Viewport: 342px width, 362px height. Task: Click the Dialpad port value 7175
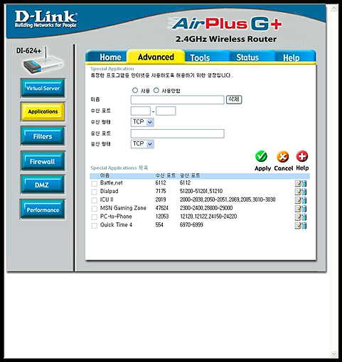click(161, 191)
